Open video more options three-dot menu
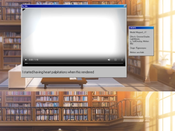The image size is (175, 131). pos(122,60)
